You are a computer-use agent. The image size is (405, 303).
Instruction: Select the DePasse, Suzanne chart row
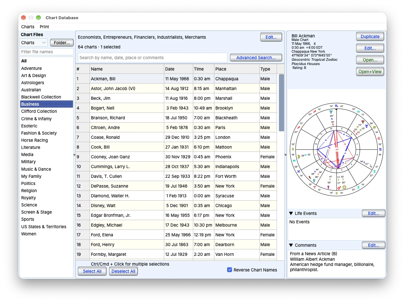[176, 186]
